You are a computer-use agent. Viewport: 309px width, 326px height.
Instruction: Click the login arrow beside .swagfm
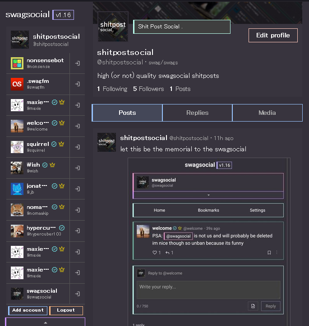tap(78, 84)
